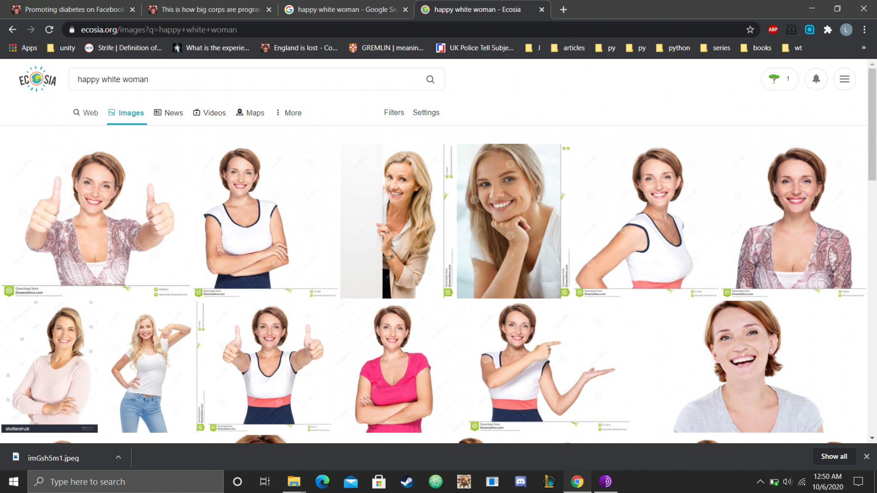Open the notifications bell
The width and height of the screenshot is (877, 493).
[x=816, y=79]
